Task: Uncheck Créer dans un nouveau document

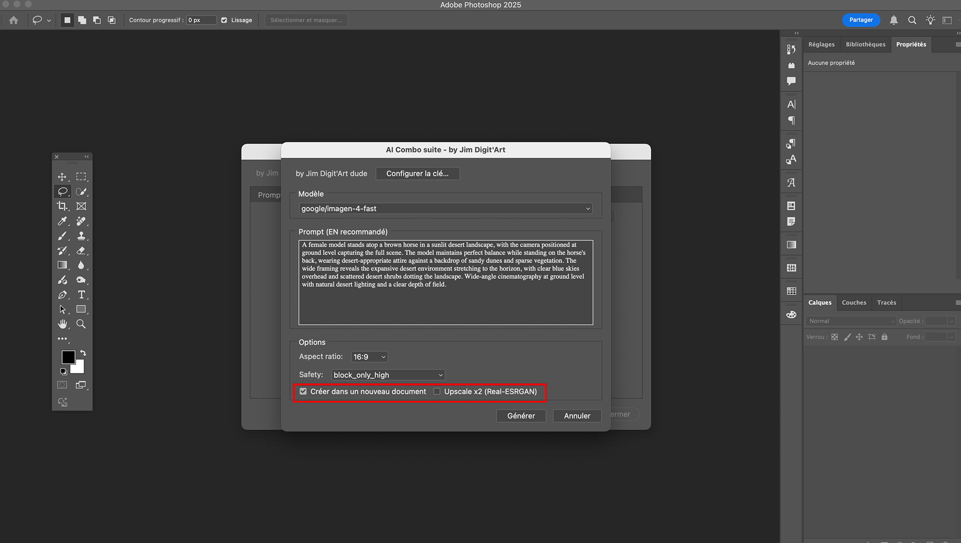Action: pos(303,391)
